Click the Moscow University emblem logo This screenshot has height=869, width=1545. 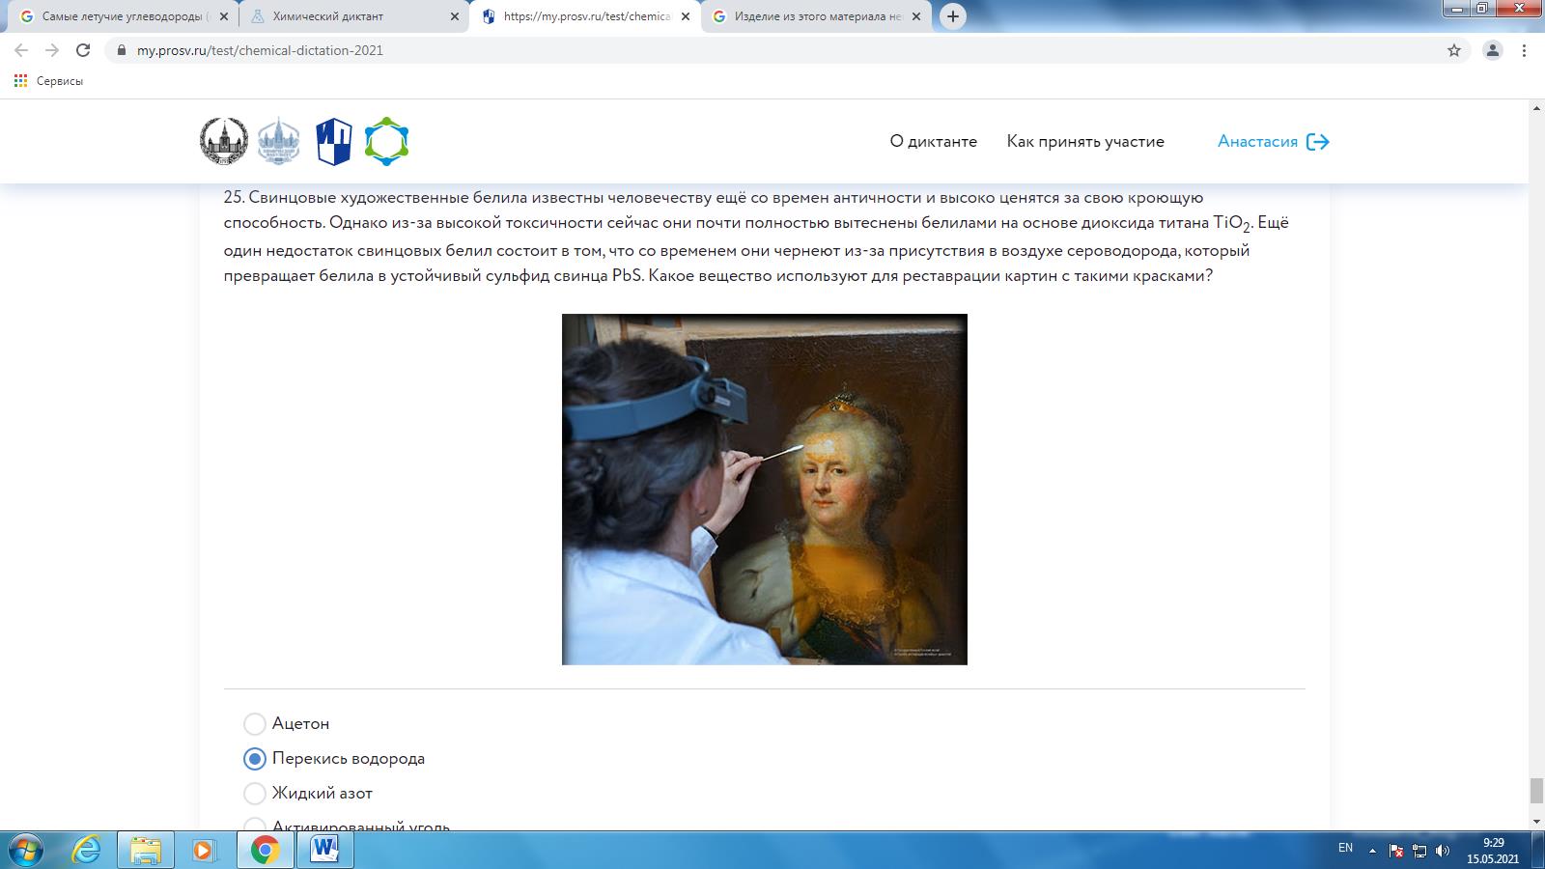[224, 141]
